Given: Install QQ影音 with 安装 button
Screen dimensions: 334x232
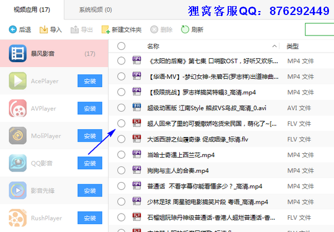Looking at the screenshot, I should pos(90,163).
